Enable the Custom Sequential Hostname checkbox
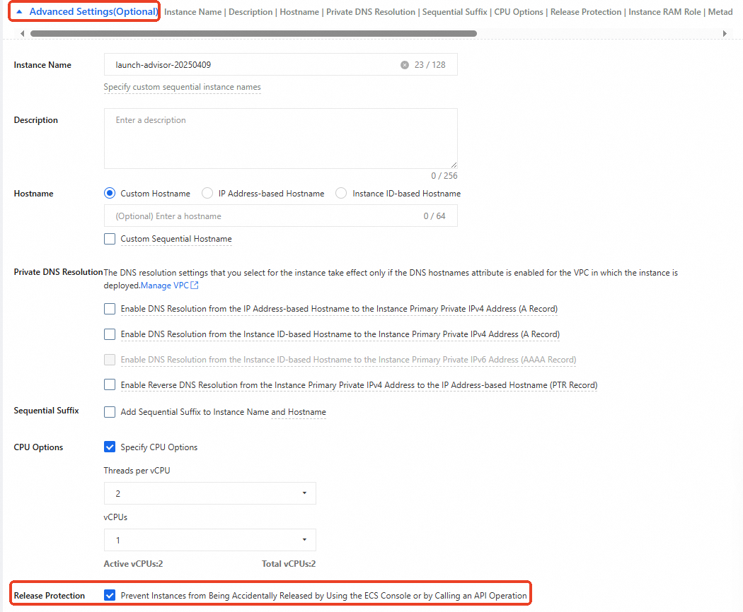Screen dimensions: 743x612 (110, 239)
